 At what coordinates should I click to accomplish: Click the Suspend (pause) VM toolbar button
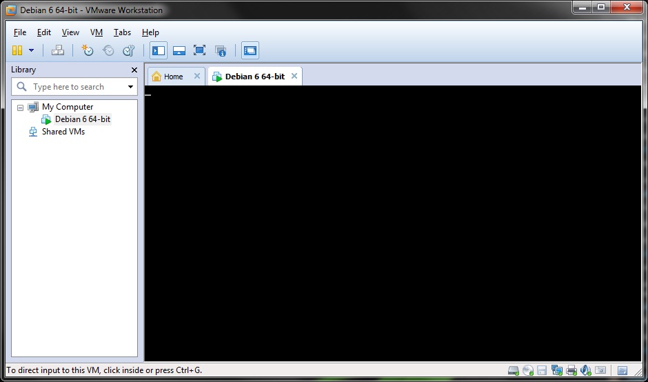tap(17, 50)
